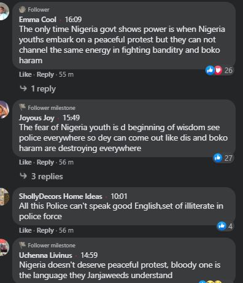Open ShollyDecors Home Ideas name link
The height and width of the screenshot is (283, 243).
61,196
